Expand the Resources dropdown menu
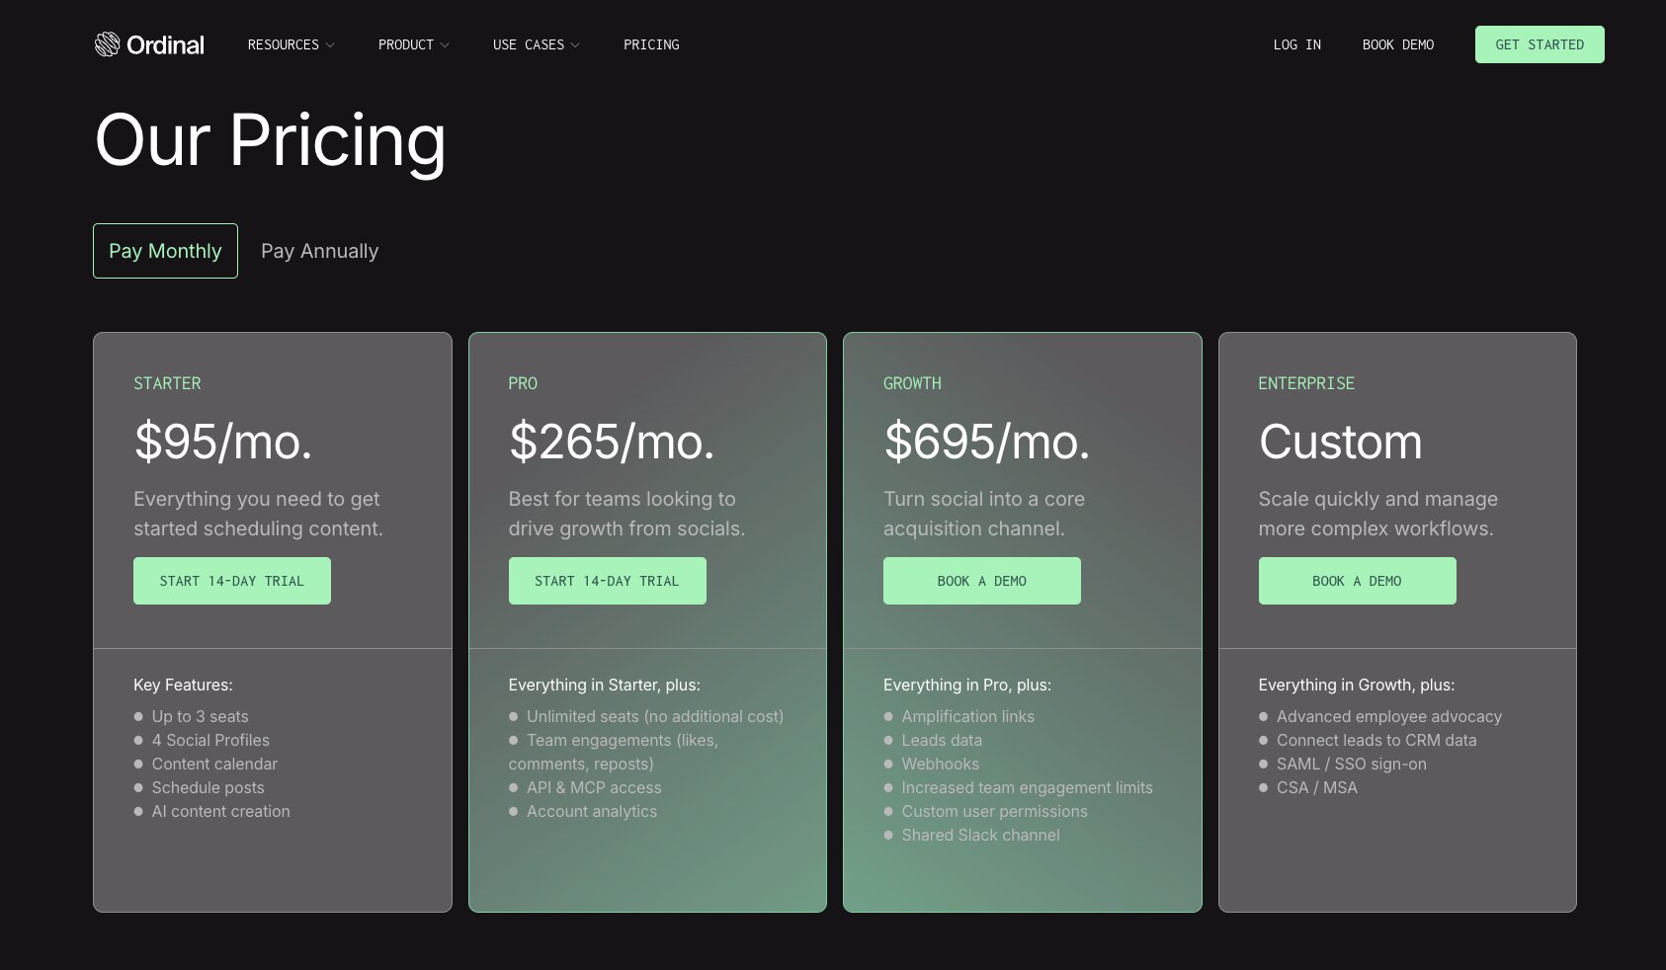Image resolution: width=1666 pixels, height=970 pixels. click(x=292, y=44)
